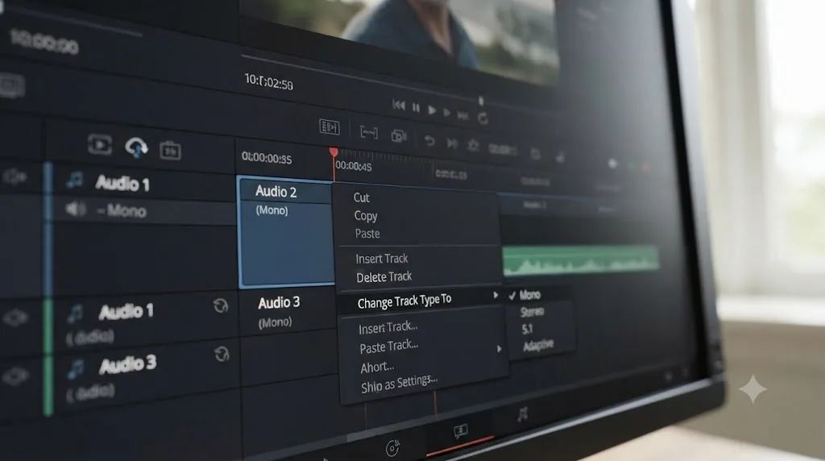Screen dimensions: 825x461
Task: Click the round disc icon in the bottom bar
Action: pyautogui.click(x=392, y=448)
